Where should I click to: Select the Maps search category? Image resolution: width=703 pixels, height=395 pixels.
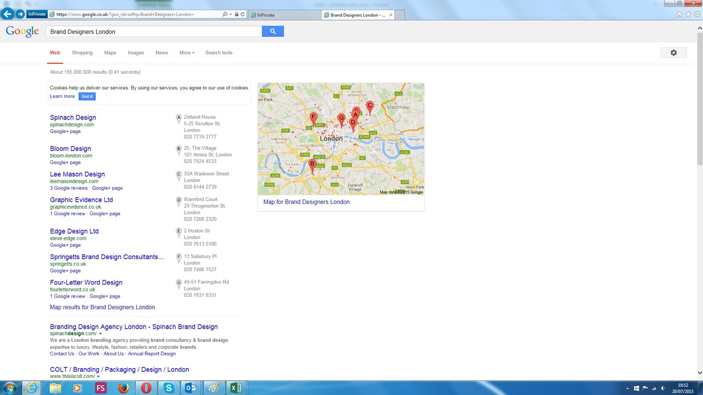tap(110, 53)
